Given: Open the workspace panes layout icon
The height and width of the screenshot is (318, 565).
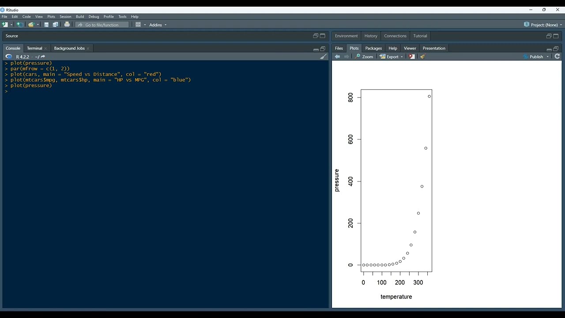Looking at the screenshot, I should click(x=138, y=25).
